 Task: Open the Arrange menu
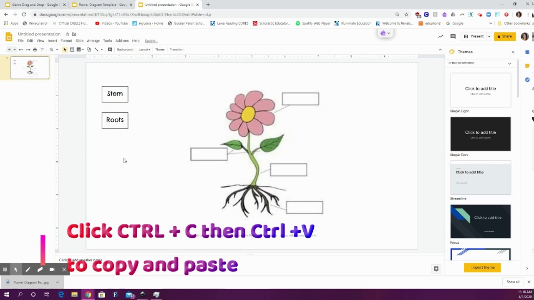point(93,41)
